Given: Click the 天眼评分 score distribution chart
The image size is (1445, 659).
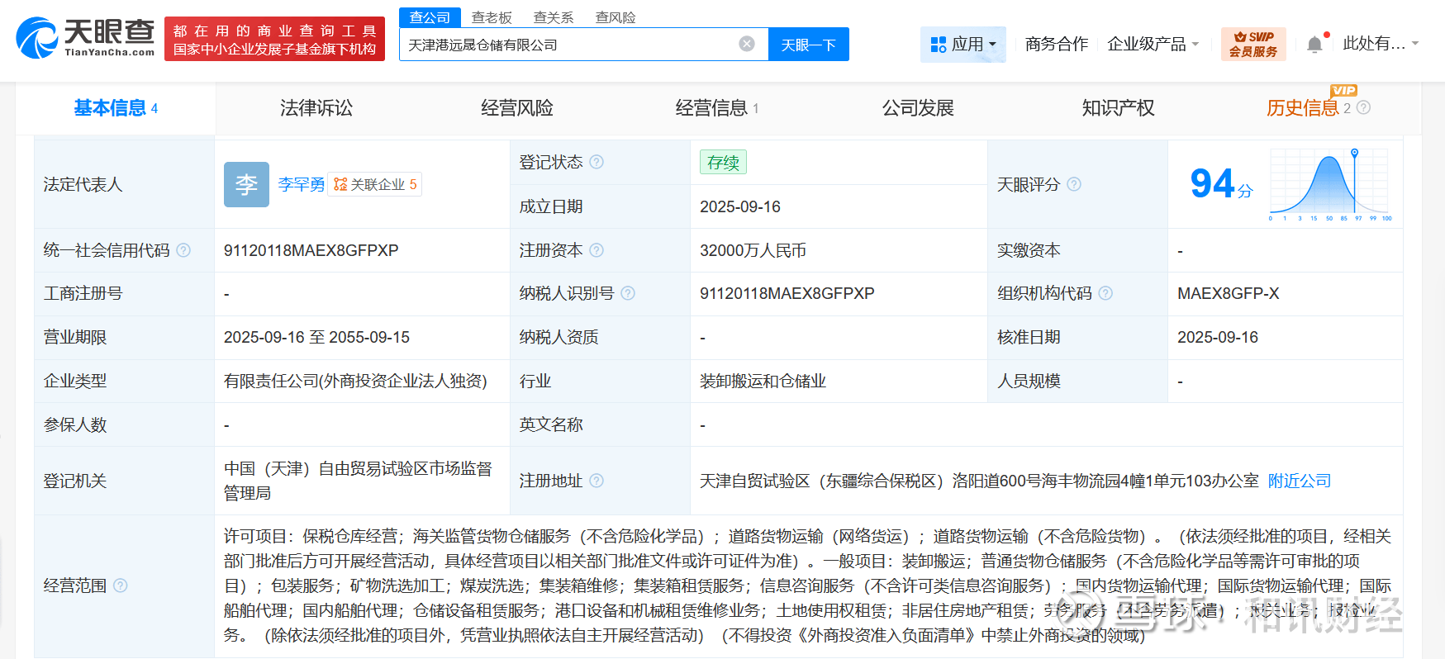Looking at the screenshot, I should 1329,185.
